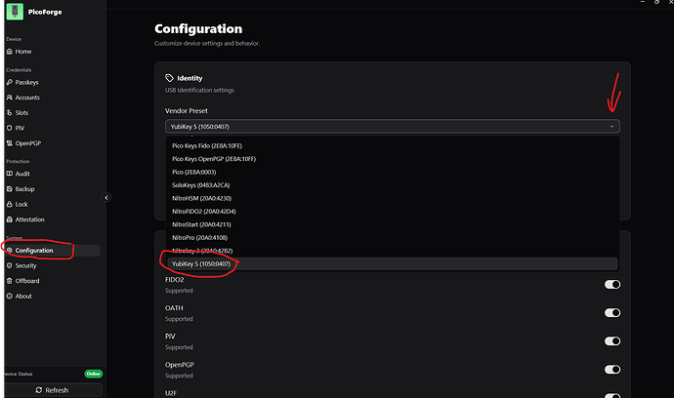Select Pico Keys Fido (2E8A:10FE) option
The width and height of the screenshot is (674, 398).
392,145
